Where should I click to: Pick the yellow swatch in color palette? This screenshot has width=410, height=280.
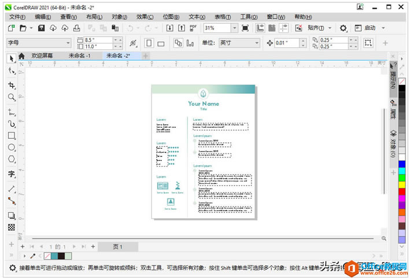pos(402,185)
